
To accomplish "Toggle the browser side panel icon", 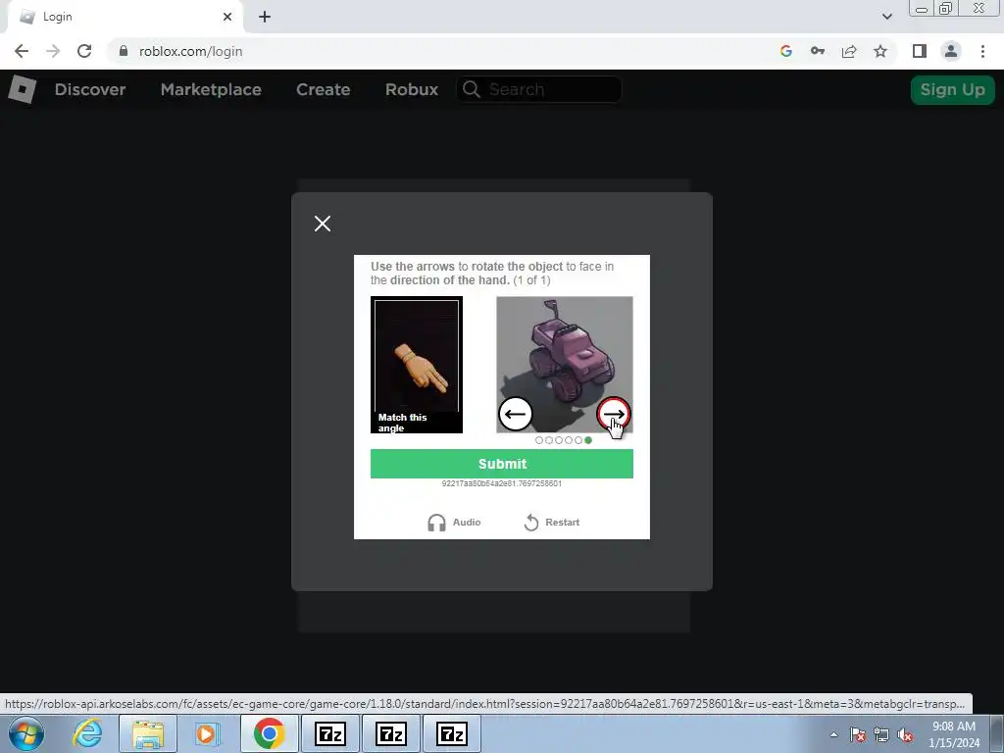I will [x=920, y=51].
